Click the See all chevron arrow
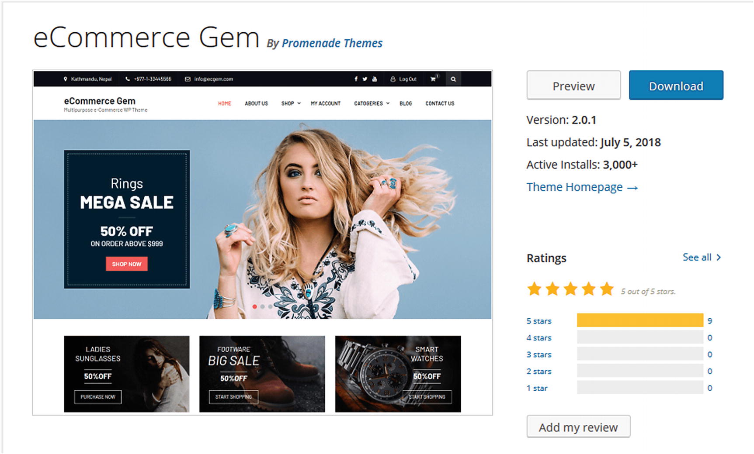Viewport: 754px width, 454px height. tap(719, 258)
